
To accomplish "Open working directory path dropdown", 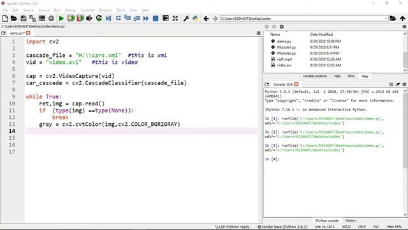I will pyautogui.click(x=386, y=19).
